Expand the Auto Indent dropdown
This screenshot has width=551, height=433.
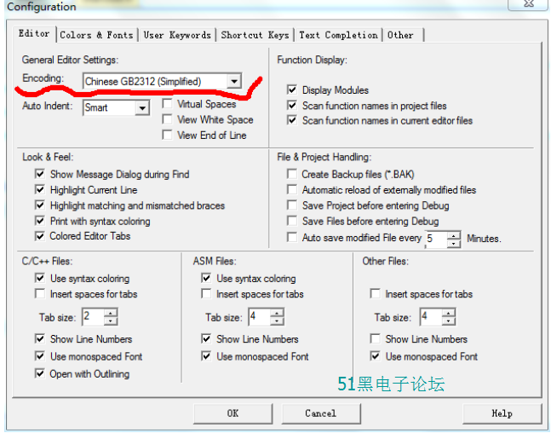coord(142,107)
